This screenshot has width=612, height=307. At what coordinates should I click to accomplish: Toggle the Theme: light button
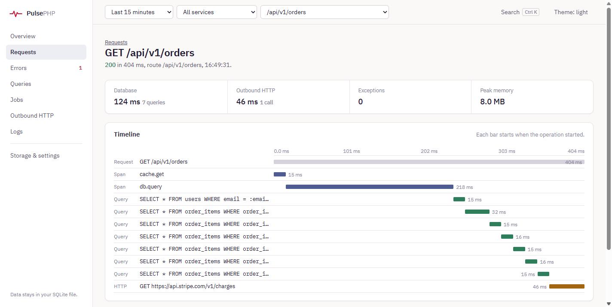pyautogui.click(x=571, y=12)
